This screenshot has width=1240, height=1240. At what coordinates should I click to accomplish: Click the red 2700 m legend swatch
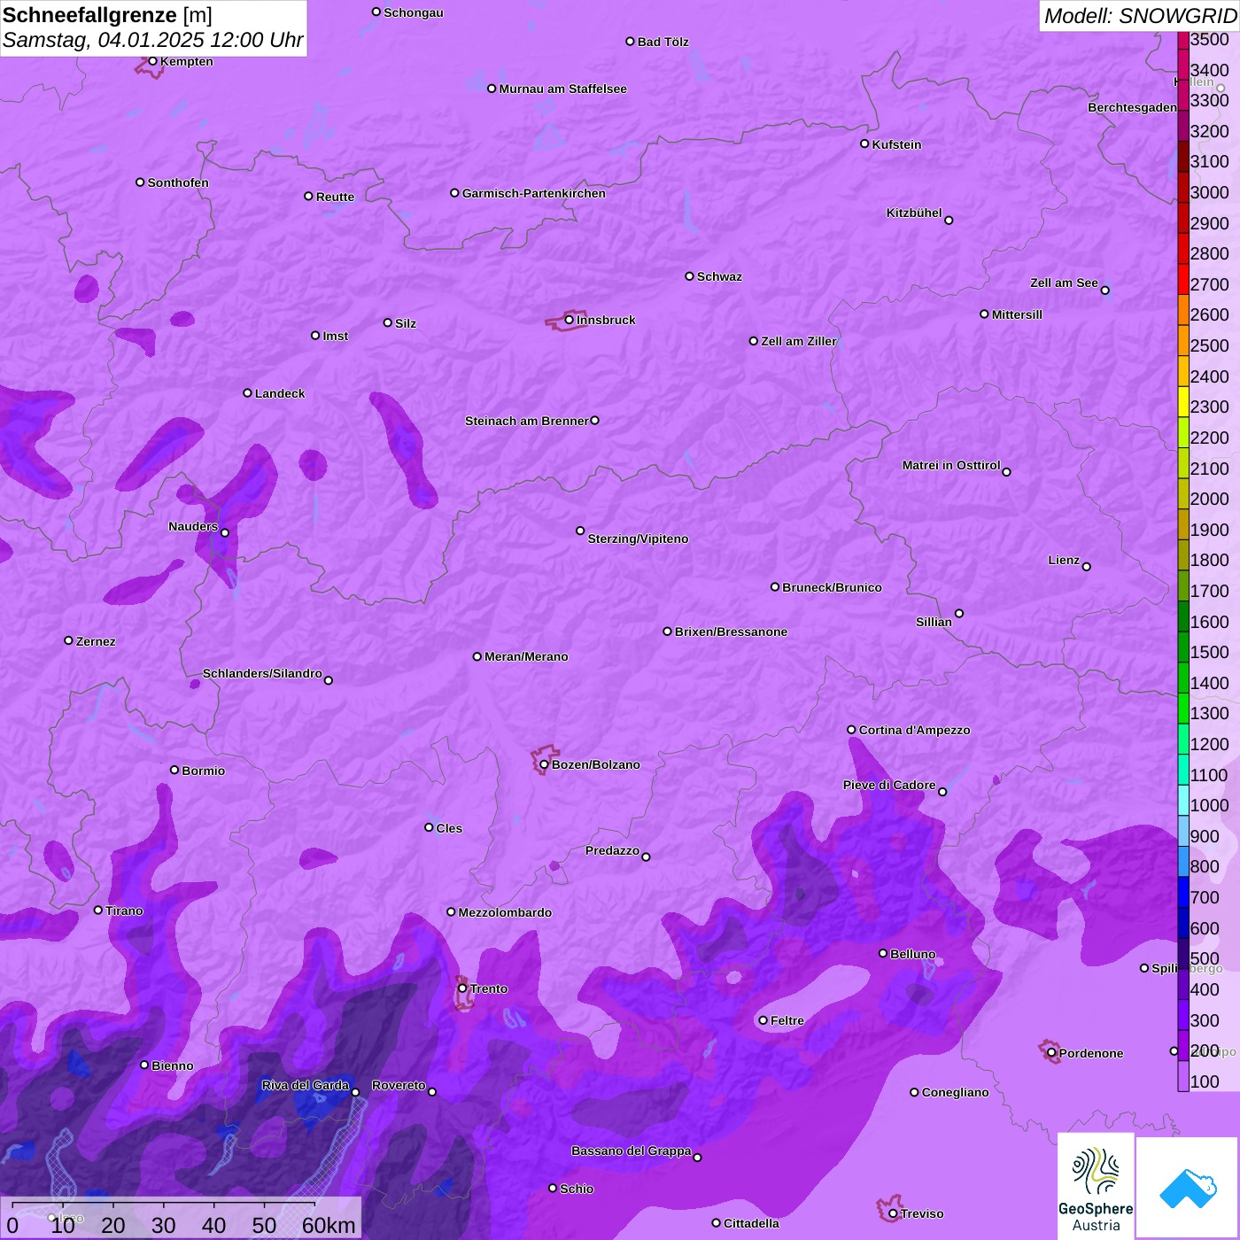coord(1183,279)
